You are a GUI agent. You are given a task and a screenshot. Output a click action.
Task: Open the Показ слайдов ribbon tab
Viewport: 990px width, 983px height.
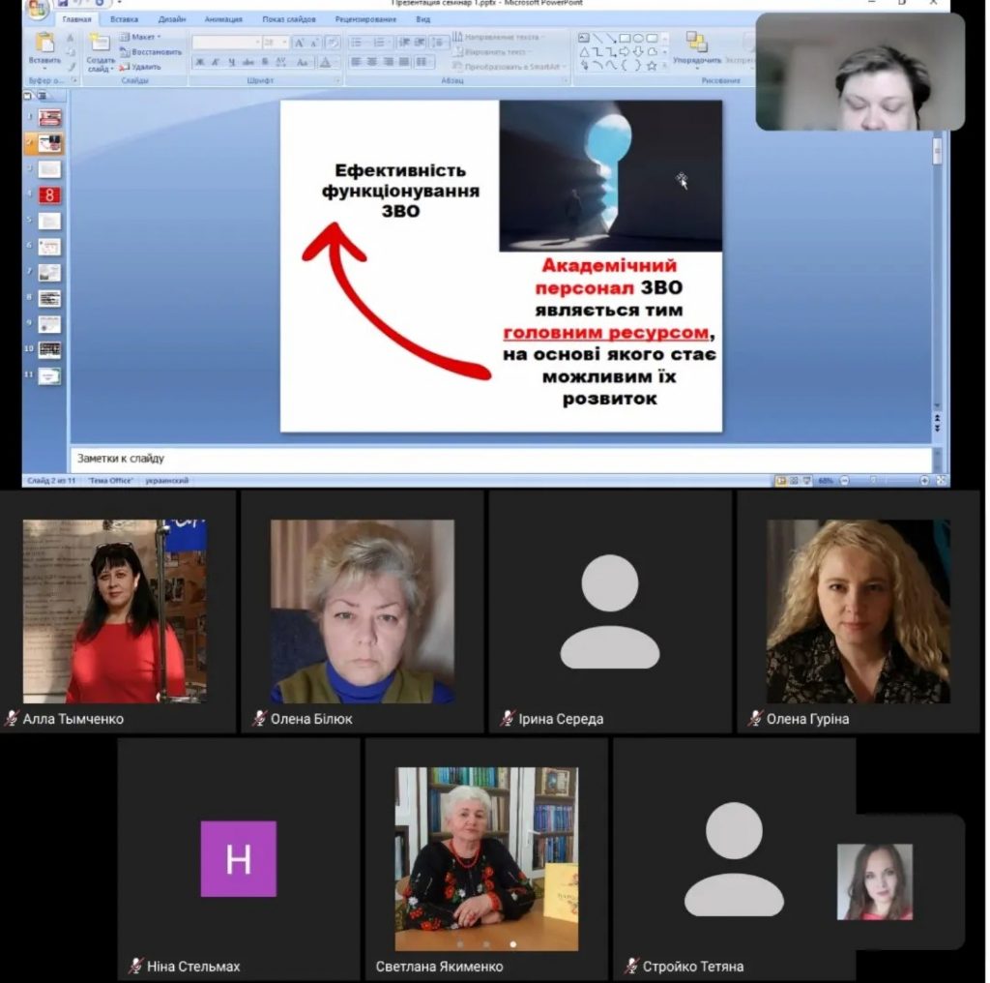(x=288, y=19)
